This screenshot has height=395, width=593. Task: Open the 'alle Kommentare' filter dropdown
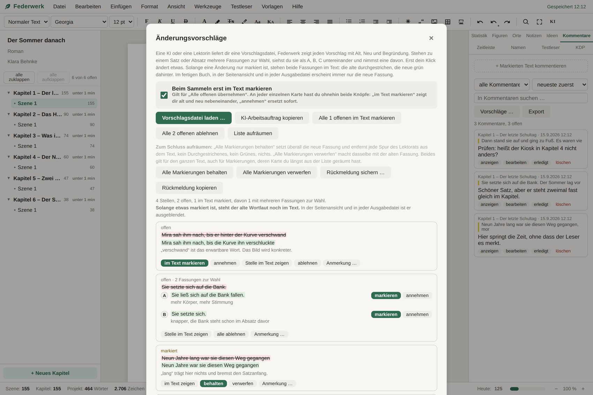[x=502, y=84]
